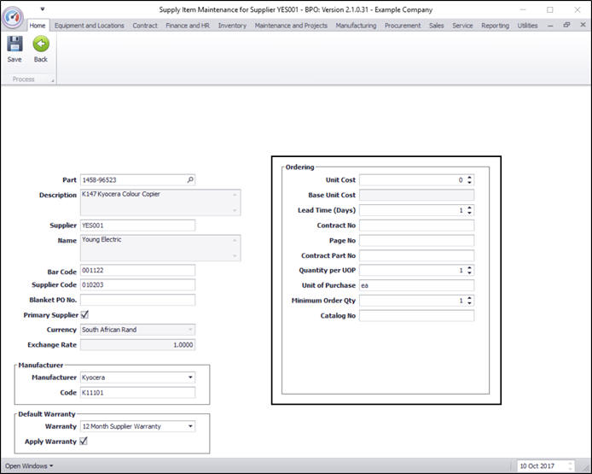Increase the Unit Cost spinner
Screen dimensions: 592x474
tap(469, 178)
